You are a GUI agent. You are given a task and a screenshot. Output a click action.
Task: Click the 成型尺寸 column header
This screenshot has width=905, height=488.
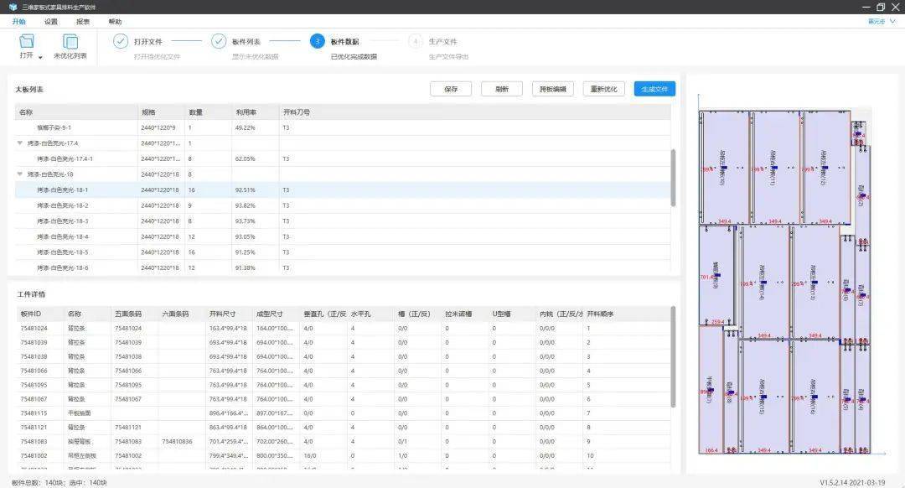tap(277, 314)
